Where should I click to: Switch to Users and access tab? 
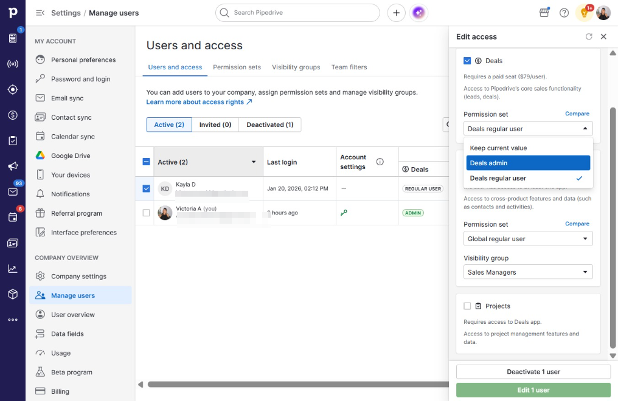(175, 67)
